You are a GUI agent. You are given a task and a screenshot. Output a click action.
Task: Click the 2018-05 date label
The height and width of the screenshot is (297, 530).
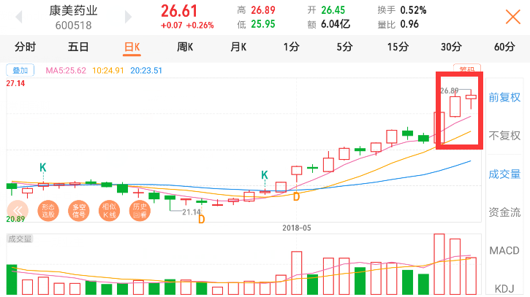(297, 228)
